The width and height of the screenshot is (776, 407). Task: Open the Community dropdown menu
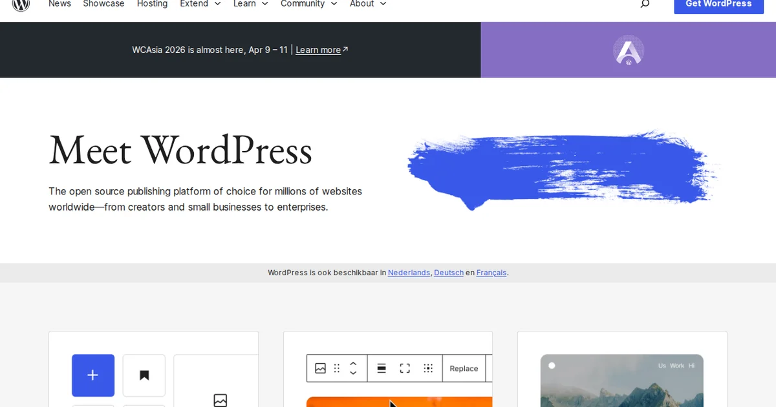click(308, 4)
